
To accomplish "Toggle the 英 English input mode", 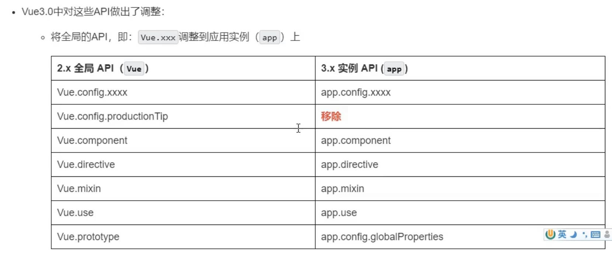I will click(x=562, y=234).
